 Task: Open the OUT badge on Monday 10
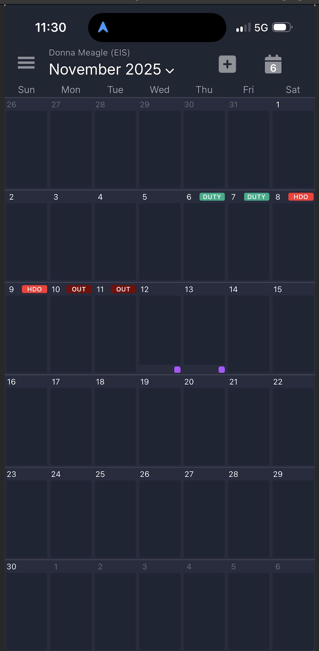(x=79, y=289)
